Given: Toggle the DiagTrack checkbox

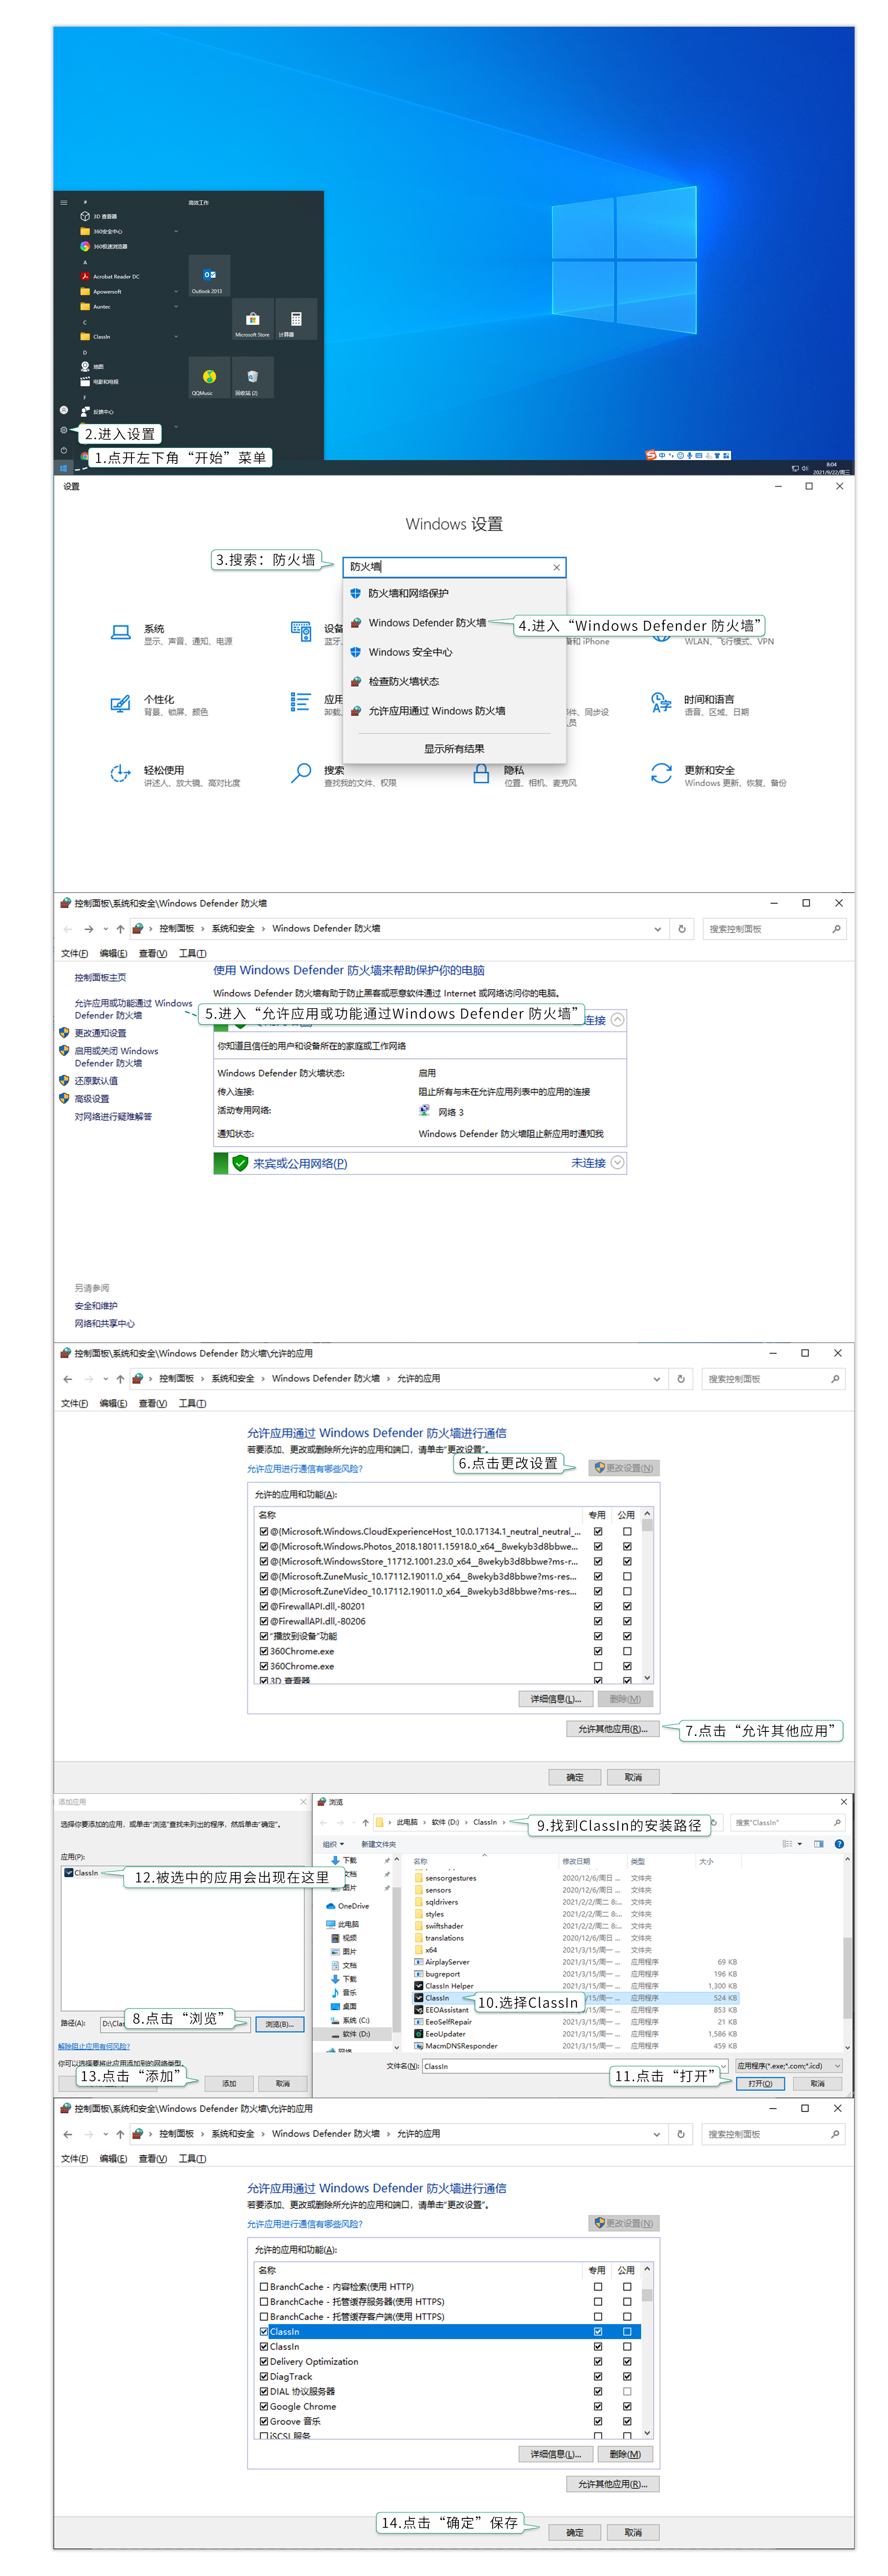Looking at the screenshot, I should 264,2376.
